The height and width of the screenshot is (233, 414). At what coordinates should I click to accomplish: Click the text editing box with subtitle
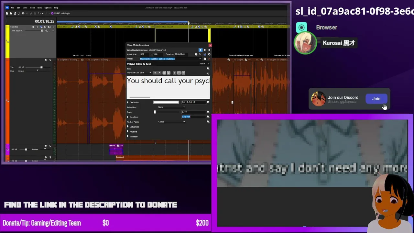tap(168, 87)
